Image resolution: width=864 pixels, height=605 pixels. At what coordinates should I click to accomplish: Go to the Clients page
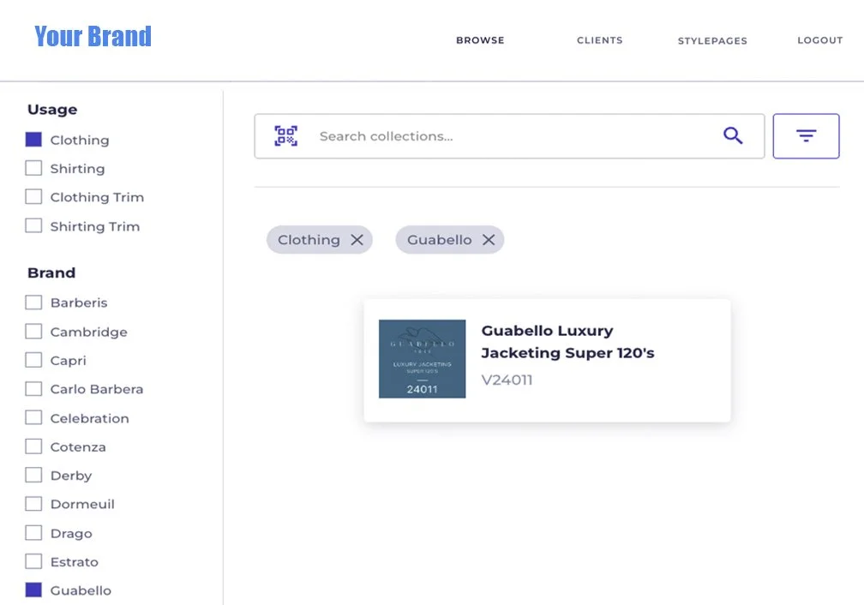coord(599,40)
